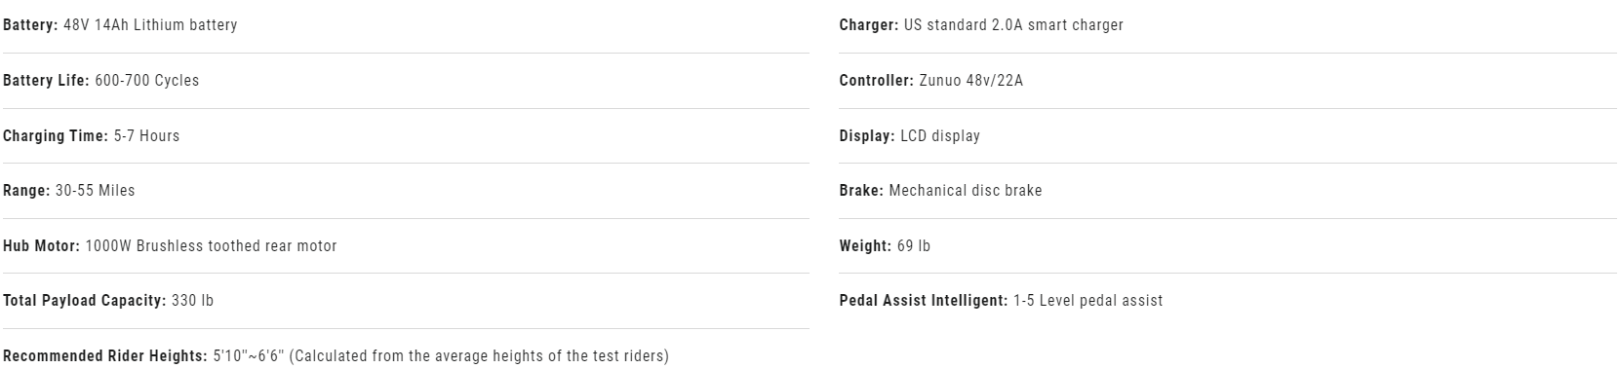Click the Battery Life label
Image resolution: width=1621 pixels, height=369 pixels.
point(46,81)
